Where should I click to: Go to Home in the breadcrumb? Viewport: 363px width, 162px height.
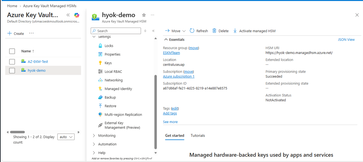(x=12, y=6)
